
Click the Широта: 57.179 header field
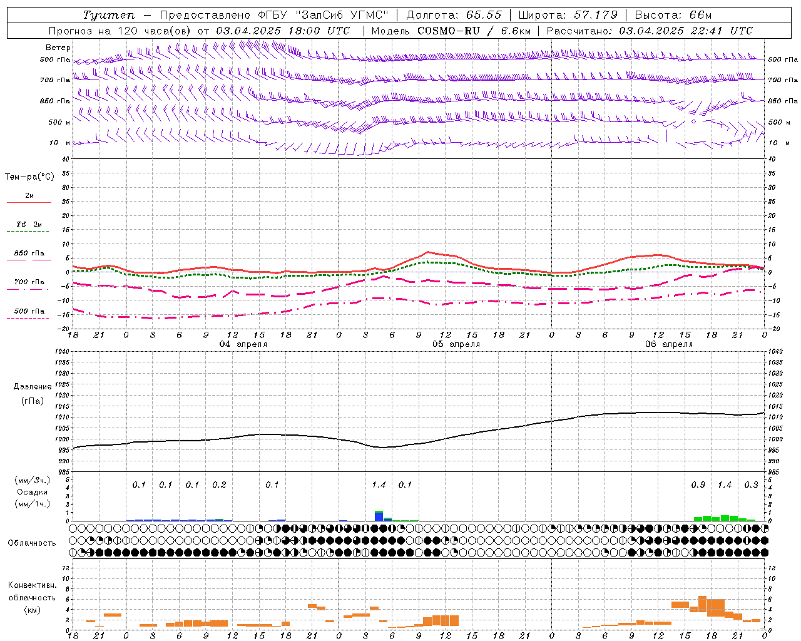tap(568, 15)
